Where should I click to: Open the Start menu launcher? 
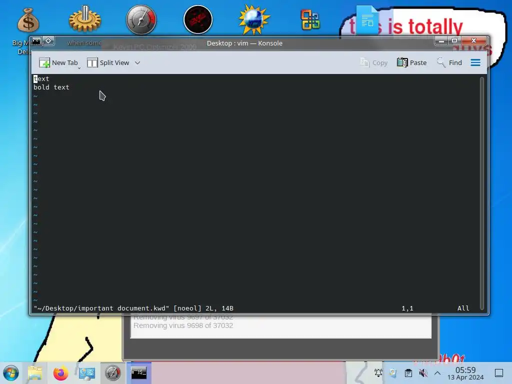(x=11, y=373)
